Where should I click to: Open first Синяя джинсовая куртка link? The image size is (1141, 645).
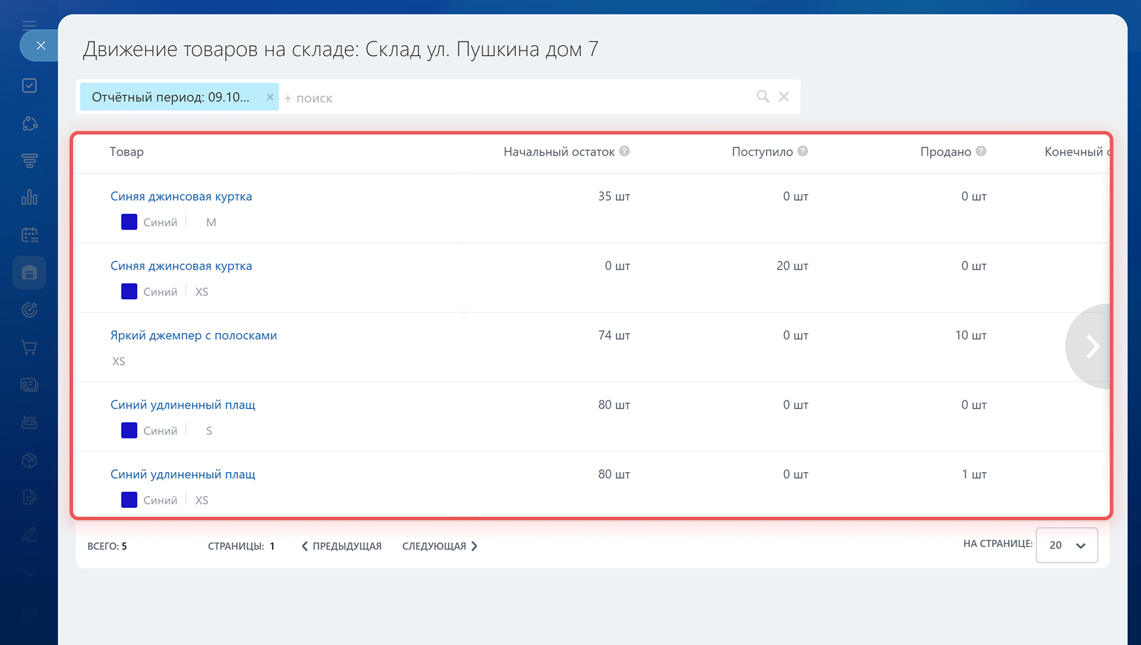(x=181, y=197)
